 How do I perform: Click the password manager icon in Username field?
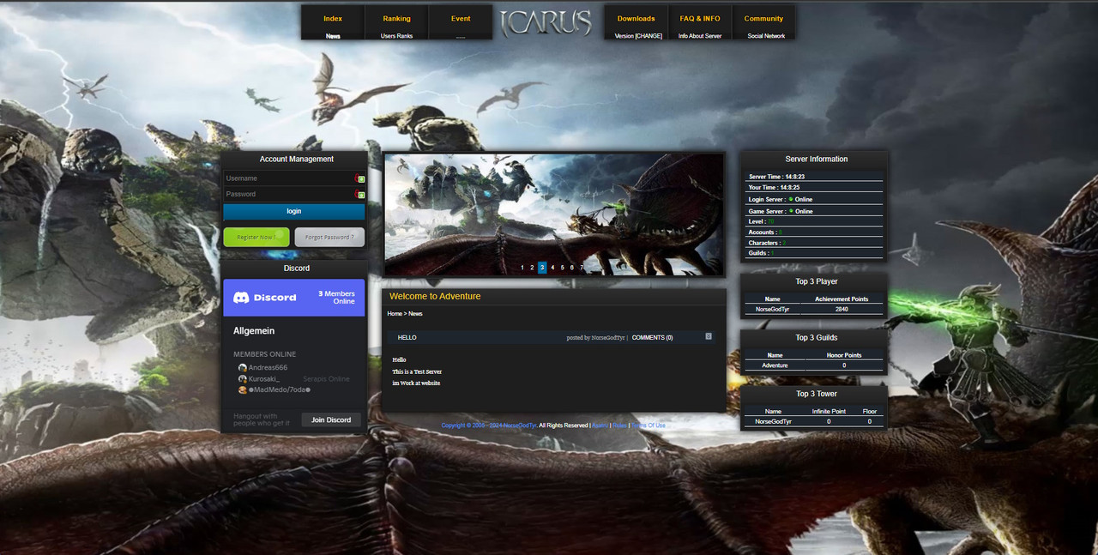click(x=361, y=179)
